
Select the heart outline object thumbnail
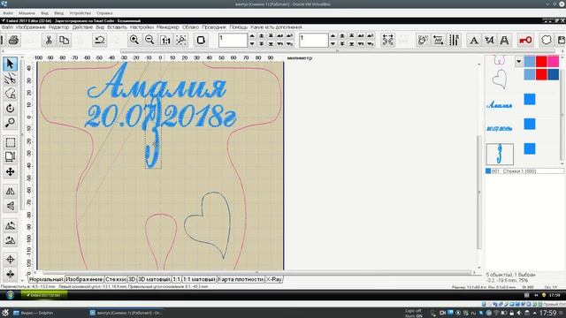point(500,79)
